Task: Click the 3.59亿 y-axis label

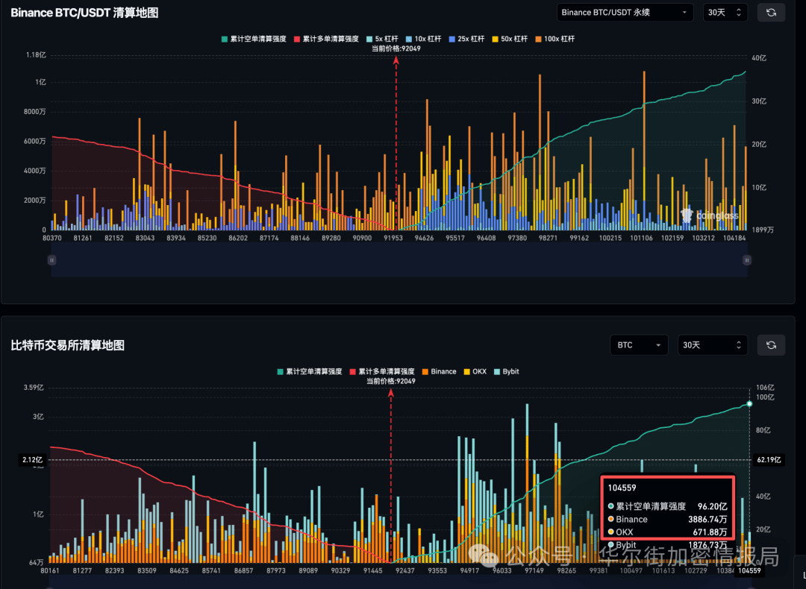Action: pyautogui.click(x=34, y=388)
